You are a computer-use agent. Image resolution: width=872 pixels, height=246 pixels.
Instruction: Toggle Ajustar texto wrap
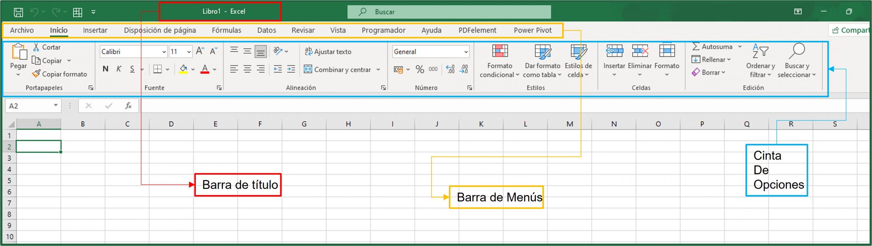[328, 51]
